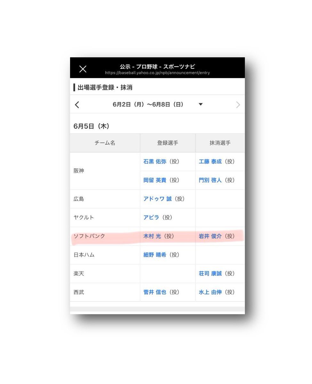Open player link 工藤 泰成
The image size is (312, 384).
pos(210,162)
